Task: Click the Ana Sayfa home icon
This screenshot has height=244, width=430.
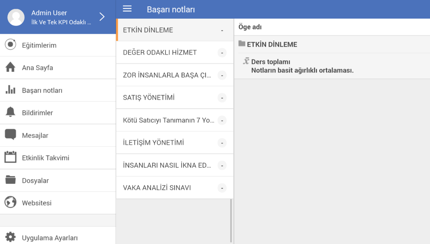Action: [x=11, y=67]
